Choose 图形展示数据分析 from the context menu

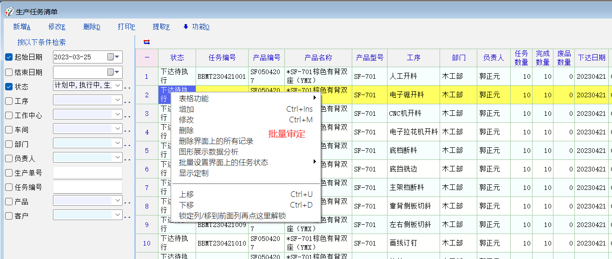click(209, 152)
